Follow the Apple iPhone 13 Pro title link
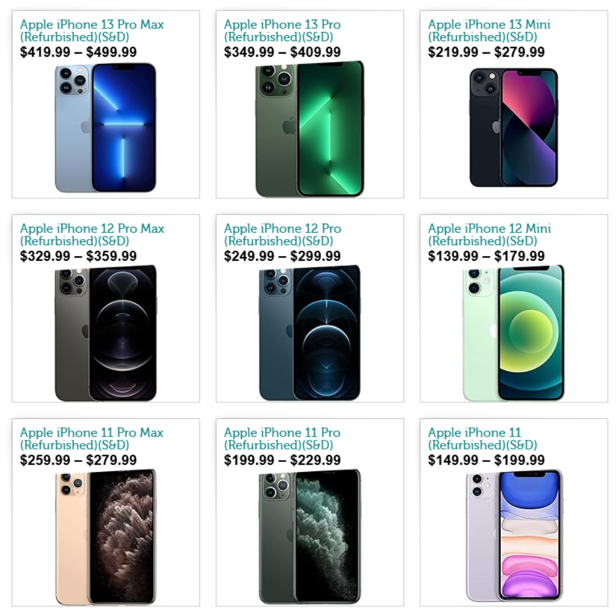Screen dimensions: 616x616 (282, 31)
